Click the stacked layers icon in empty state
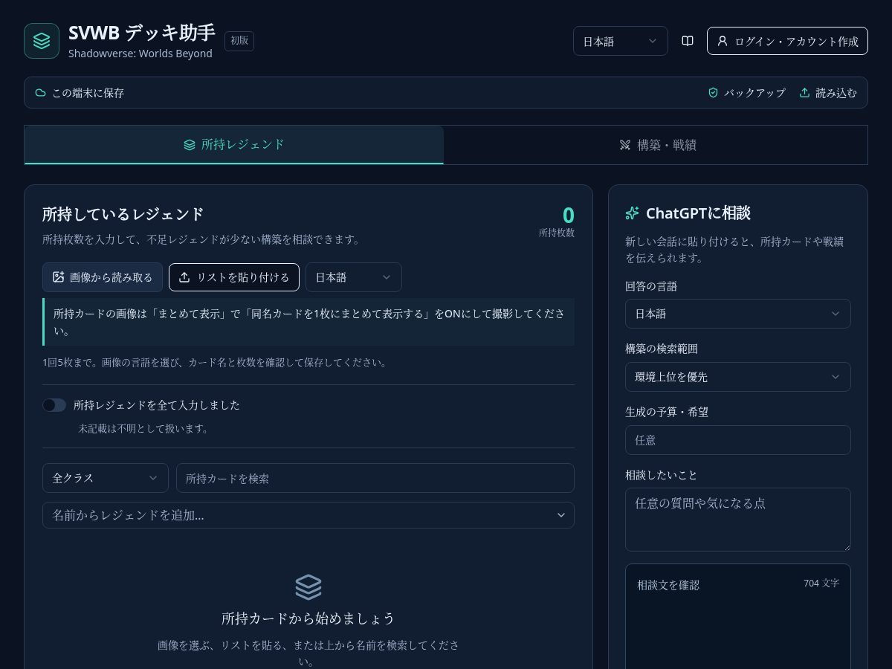 [x=308, y=587]
